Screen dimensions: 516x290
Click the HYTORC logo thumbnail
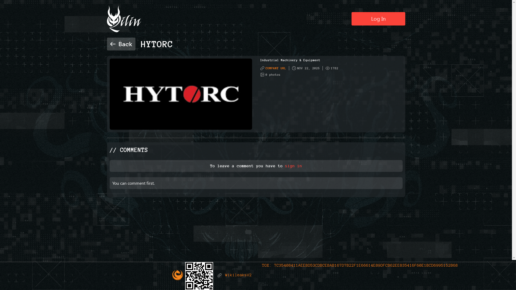pos(181,94)
